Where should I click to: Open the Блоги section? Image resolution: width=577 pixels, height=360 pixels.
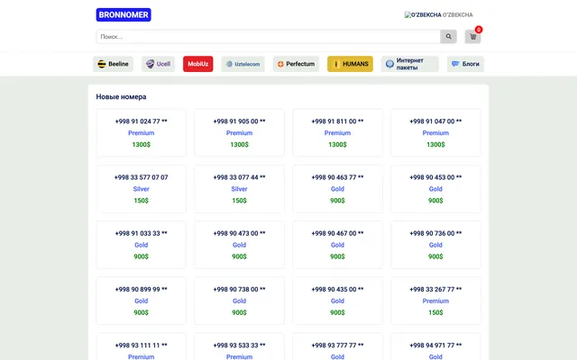point(465,64)
